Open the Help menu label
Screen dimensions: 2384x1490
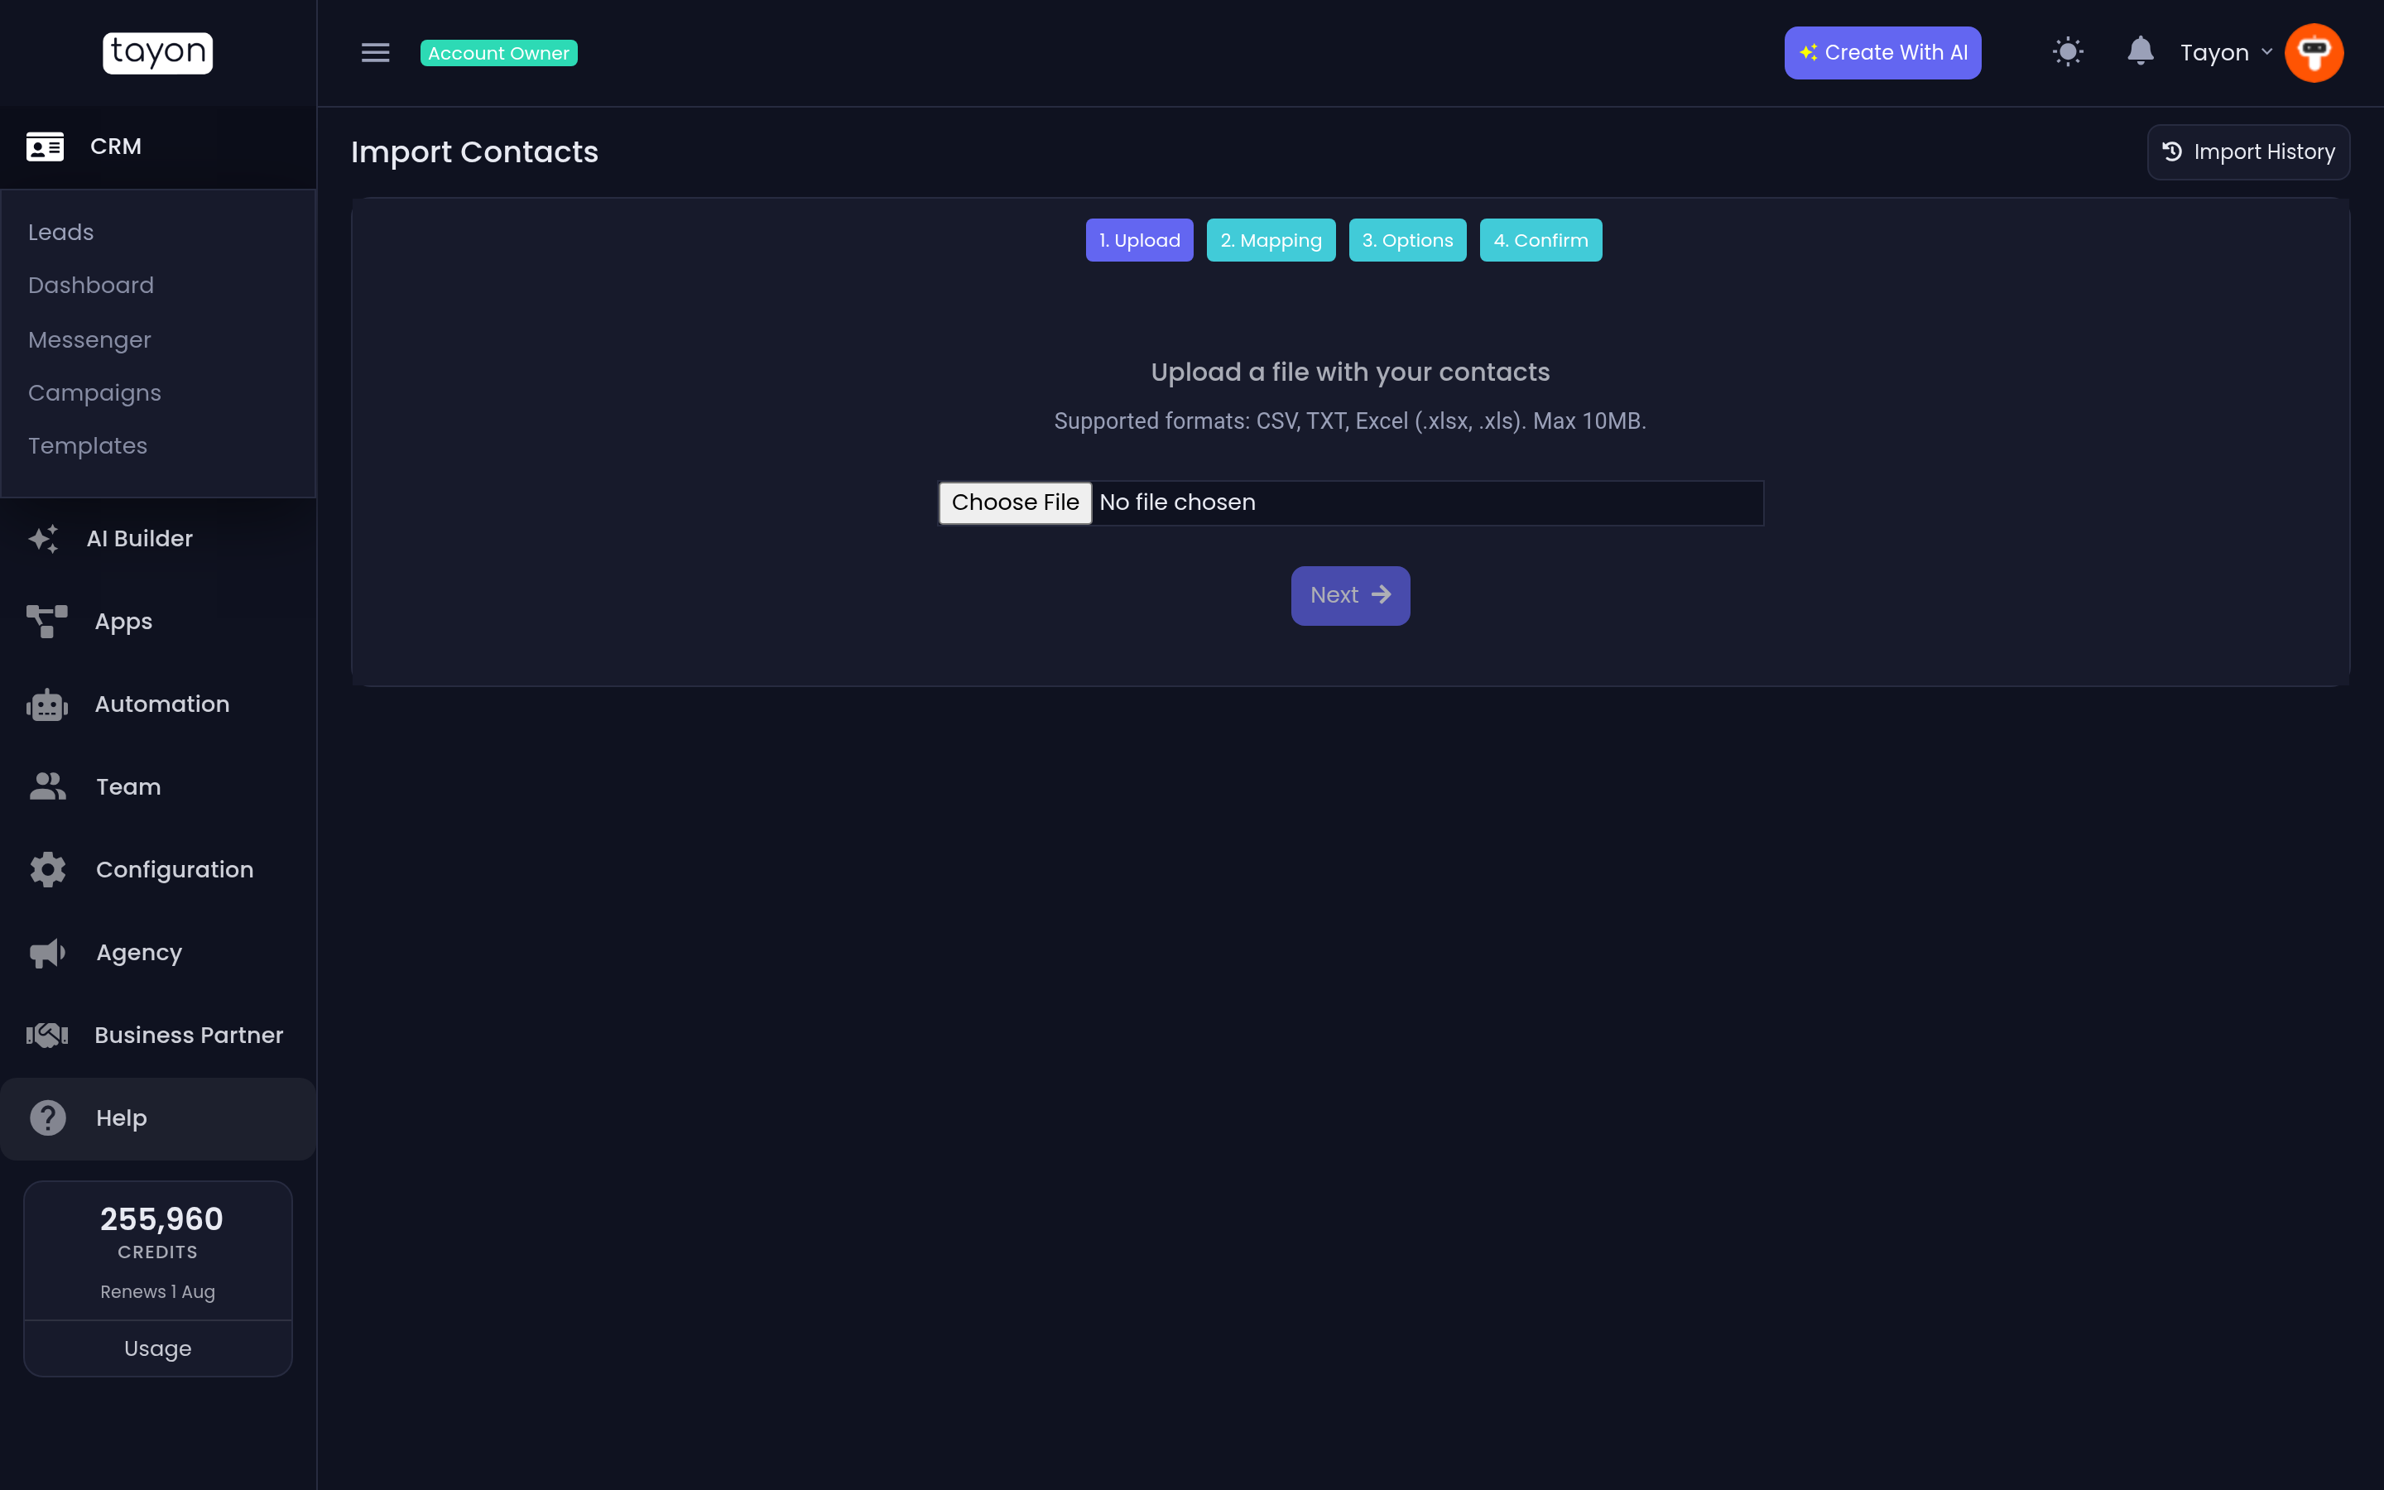click(x=121, y=1118)
